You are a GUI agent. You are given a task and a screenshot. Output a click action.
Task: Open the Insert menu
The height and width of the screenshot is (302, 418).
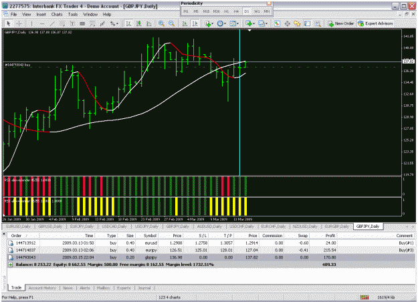tap(41, 15)
